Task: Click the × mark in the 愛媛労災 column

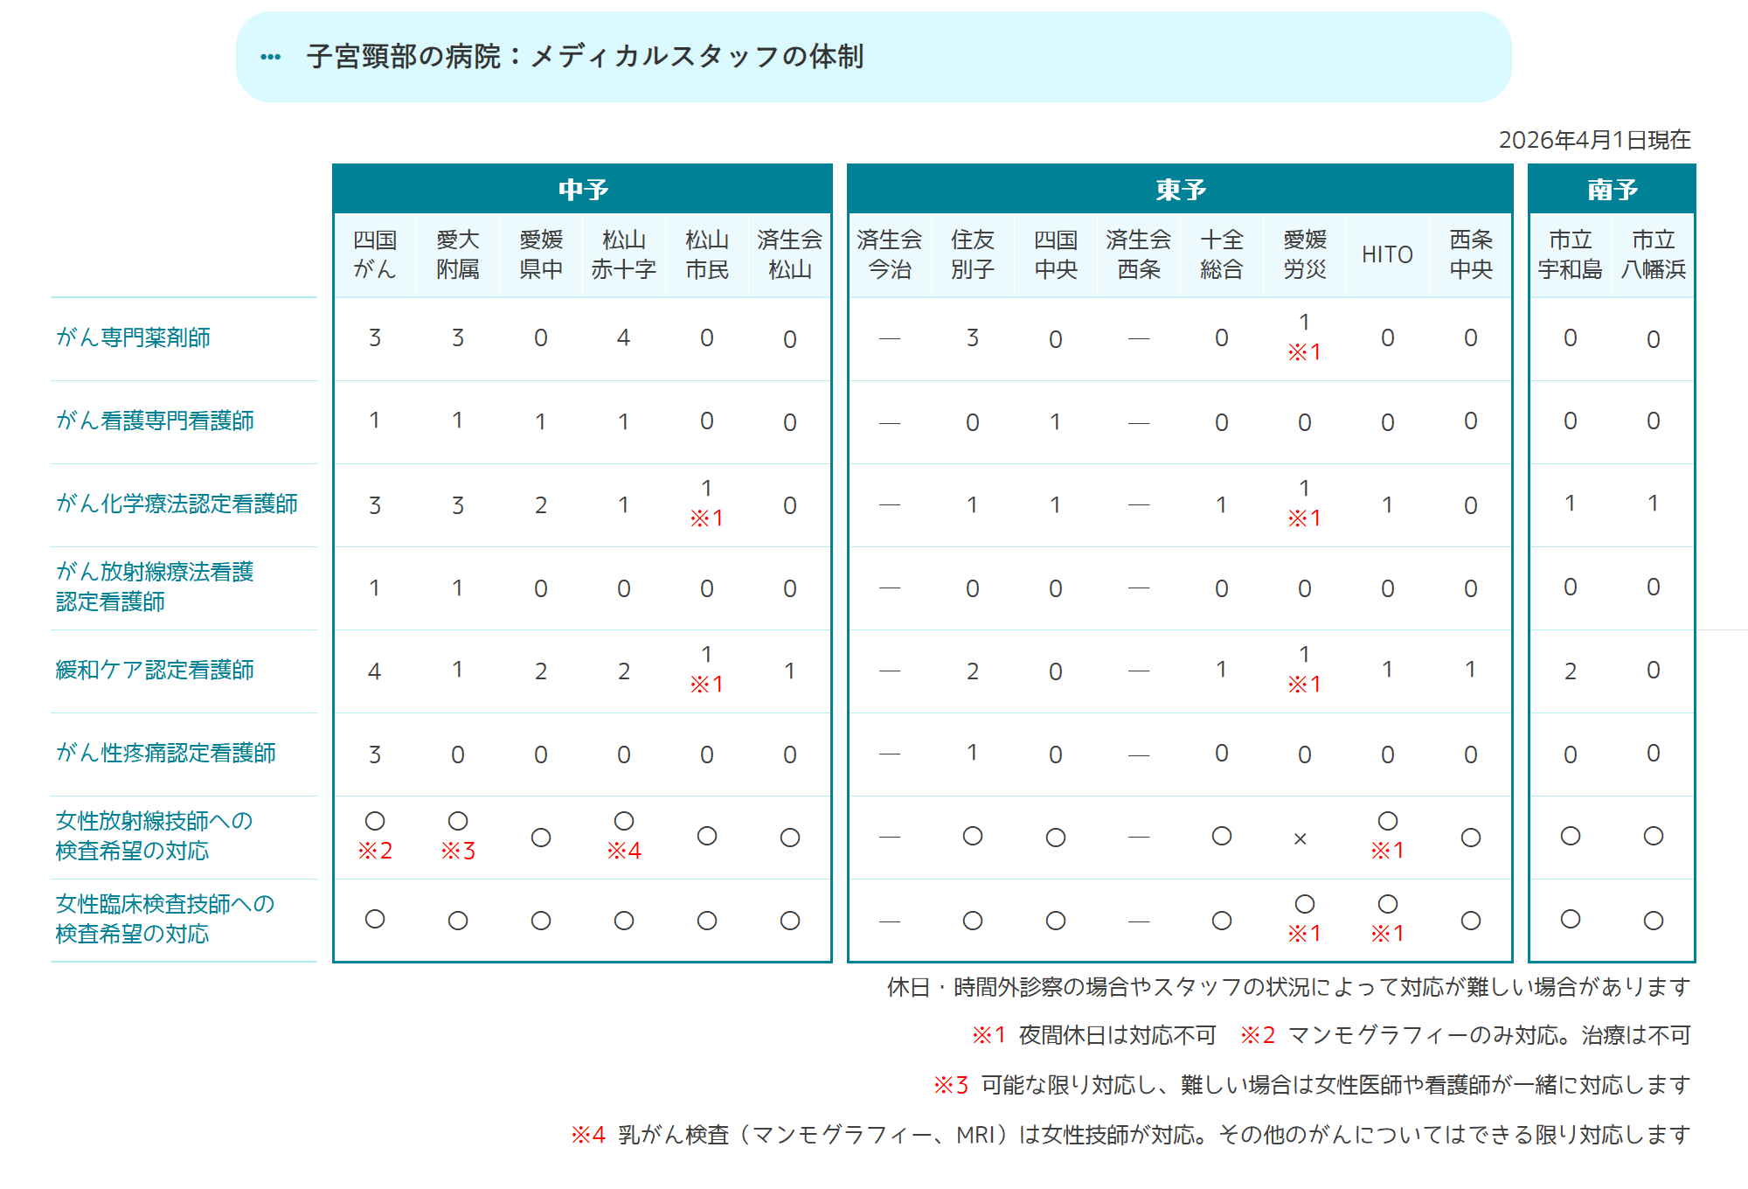Action: pos(1301,838)
